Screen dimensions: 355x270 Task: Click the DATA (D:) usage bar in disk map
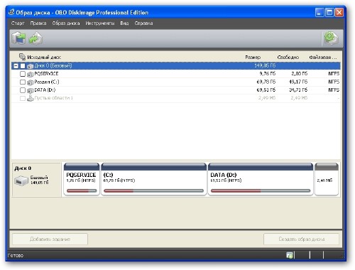[x=261, y=190]
